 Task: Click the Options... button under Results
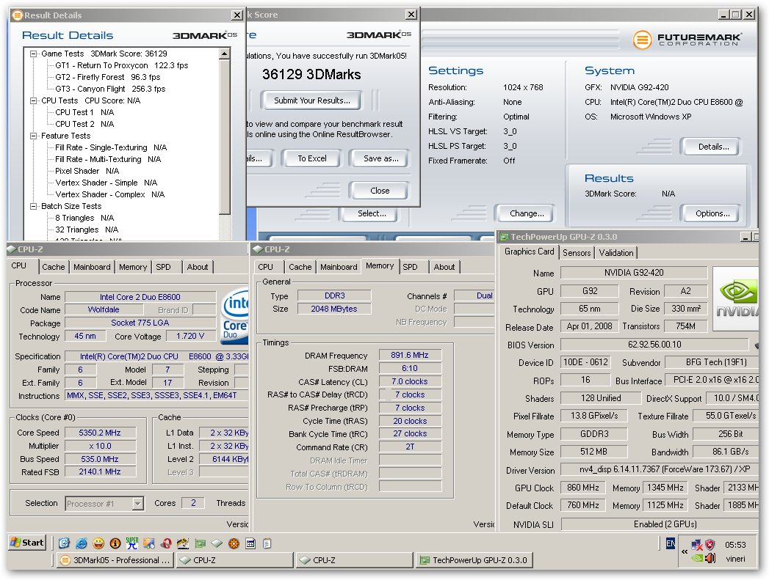coord(712,214)
